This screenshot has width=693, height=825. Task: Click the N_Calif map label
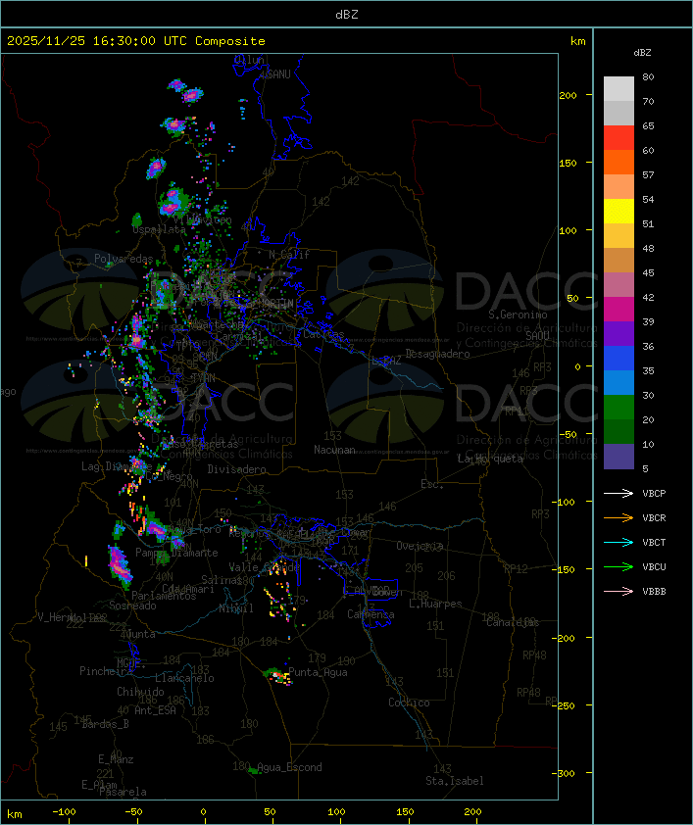coord(289,255)
